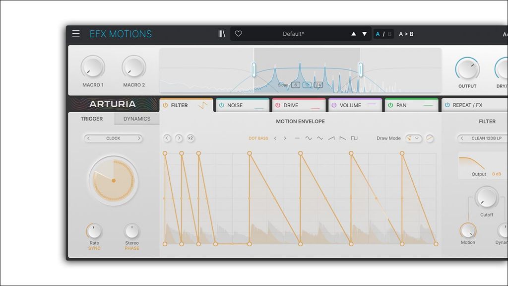Viewport: 508px width, 286px height.
Task: Shift envelope left with the left arrow button
Action: [167, 138]
